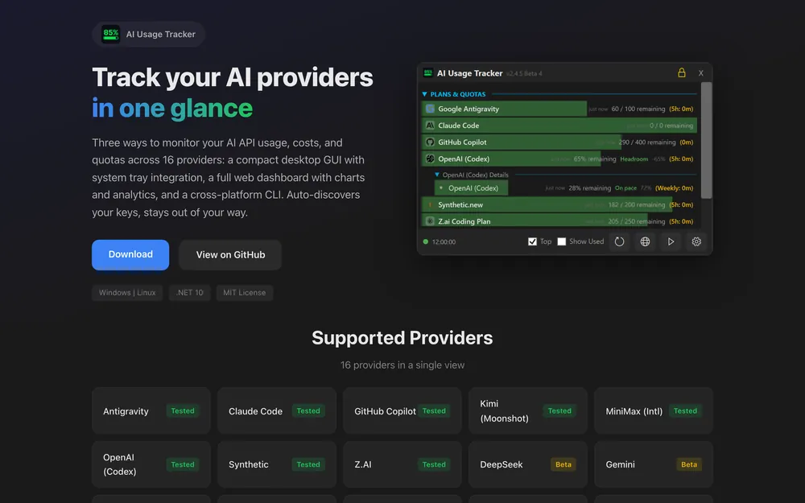The image size is (805, 503).
Task: Click the '28% remaining' text
Action: (589, 188)
